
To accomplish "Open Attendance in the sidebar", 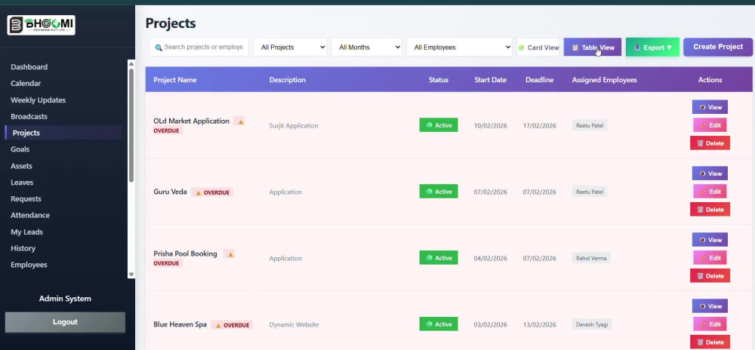I will [30, 215].
